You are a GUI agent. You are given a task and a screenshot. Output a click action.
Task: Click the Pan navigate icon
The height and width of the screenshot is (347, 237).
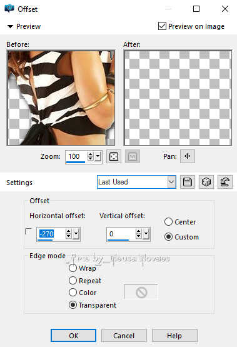pyautogui.click(x=188, y=156)
